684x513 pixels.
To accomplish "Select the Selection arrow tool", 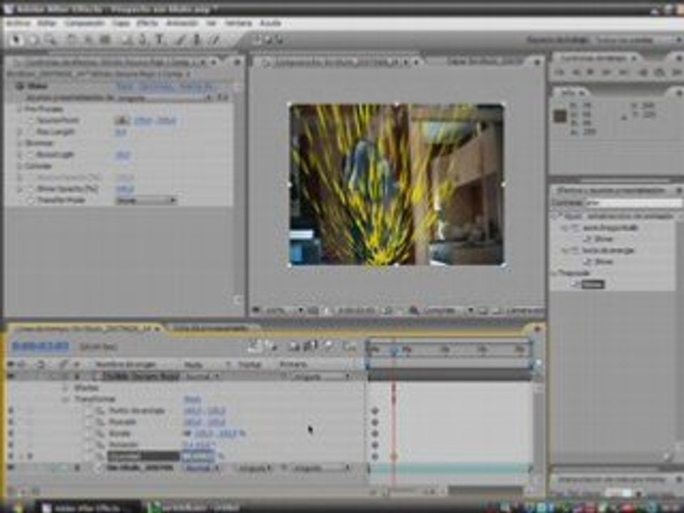I will click(x=16, y=40).
